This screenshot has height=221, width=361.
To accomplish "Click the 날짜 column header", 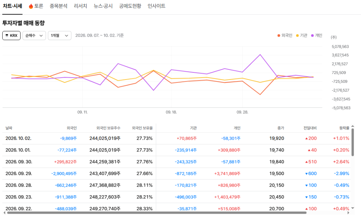I will click(x=9, y=128).
